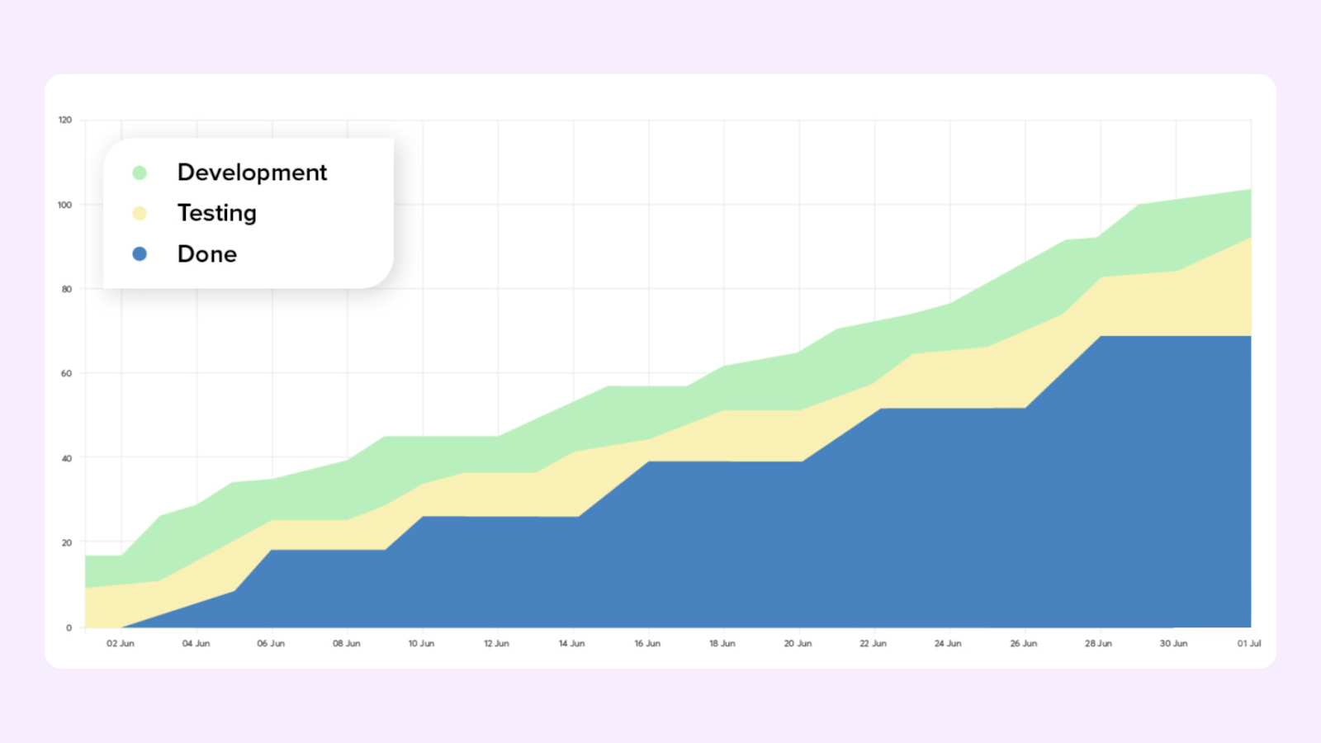The width and height of the screenshot is (1321, 743).
Task: Click the 20 Jun date label
Action: click(798, 643)
